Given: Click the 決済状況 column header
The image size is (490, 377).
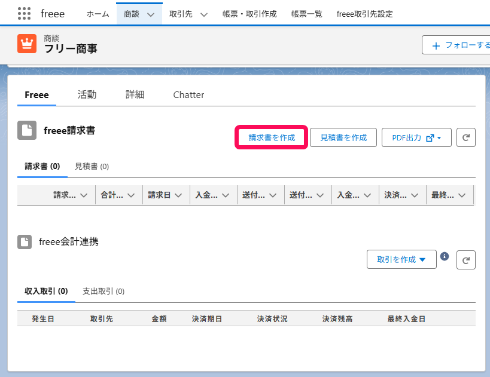Looking at the screenshot, I should click(x=272, y=319).
